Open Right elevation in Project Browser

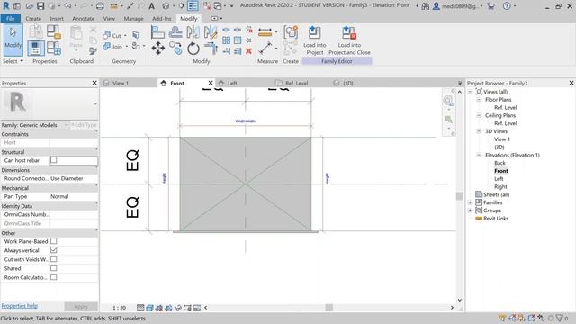500,186
